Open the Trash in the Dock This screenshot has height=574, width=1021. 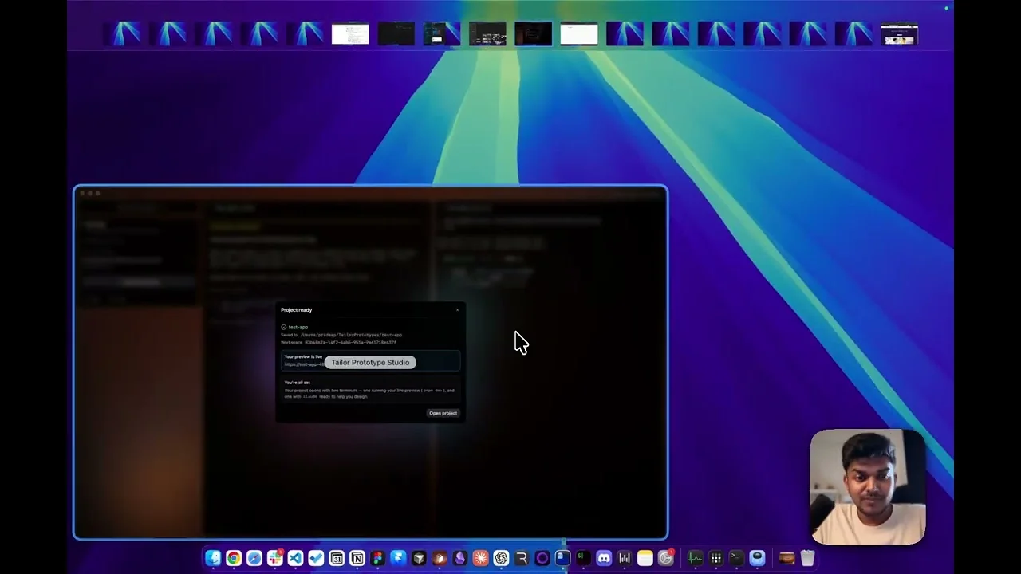tap(808, 559)
